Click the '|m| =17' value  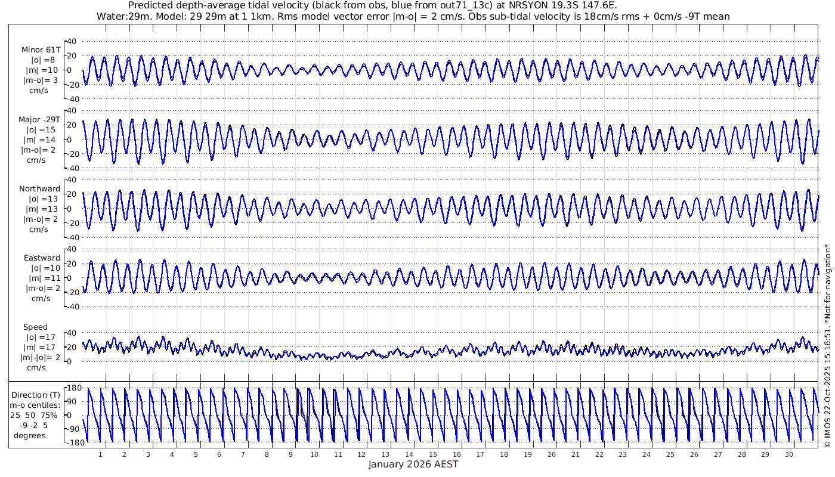[42, 347]
